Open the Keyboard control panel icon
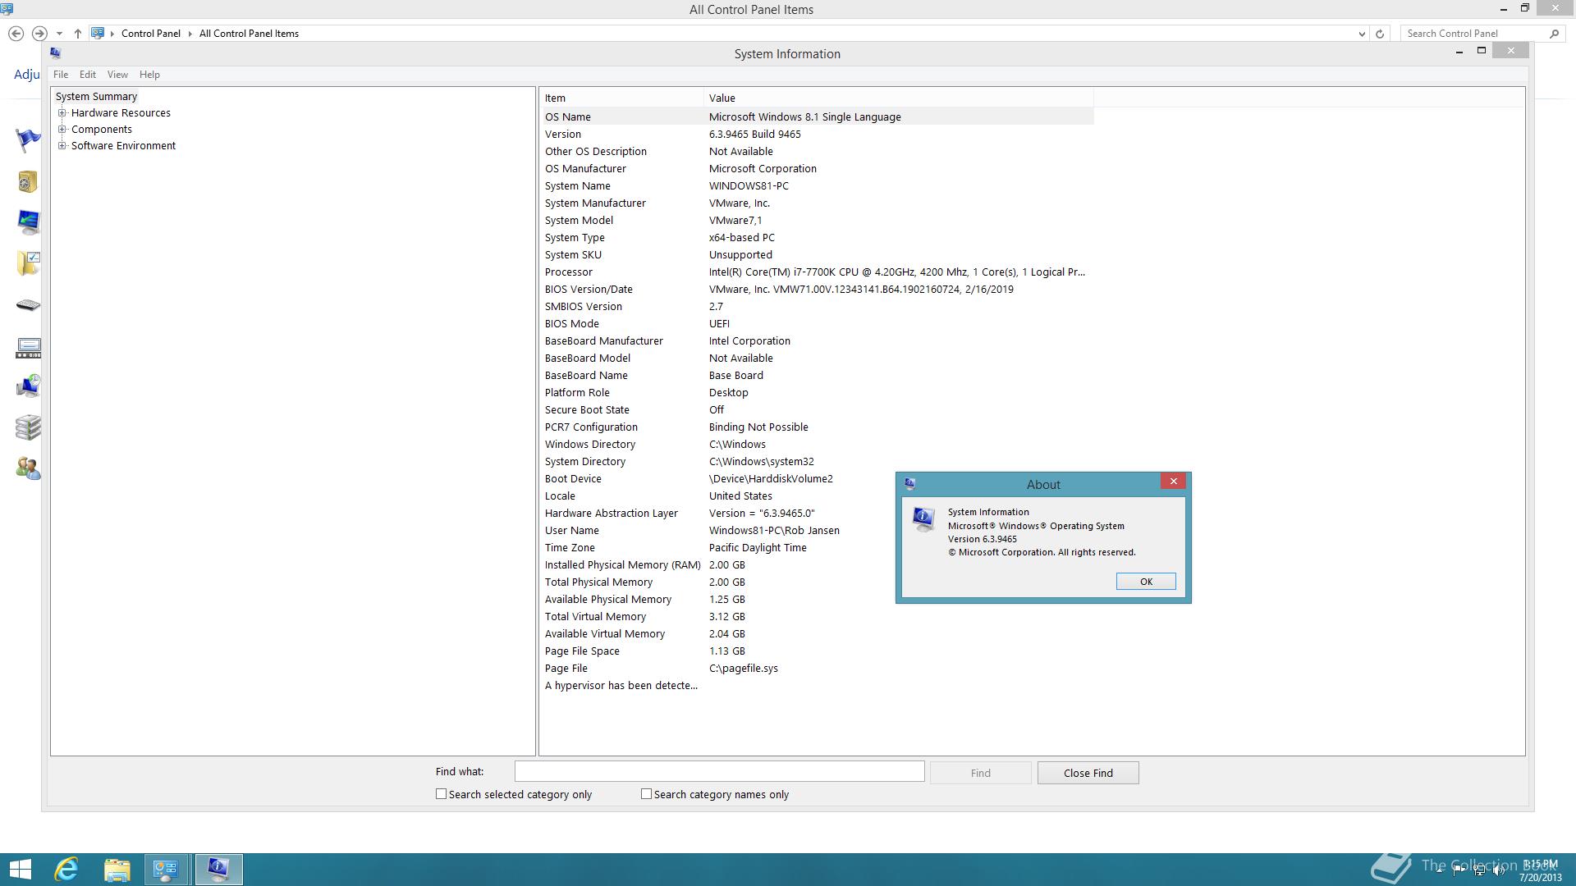 [28, 305]
